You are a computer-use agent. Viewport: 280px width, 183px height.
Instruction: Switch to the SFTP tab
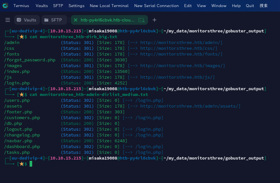(54, 20)
